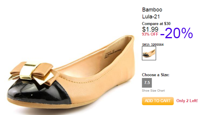Screen dimensions: 221x115
Task: Click the Only 2 Left! notice
Action: click(187, 101)
